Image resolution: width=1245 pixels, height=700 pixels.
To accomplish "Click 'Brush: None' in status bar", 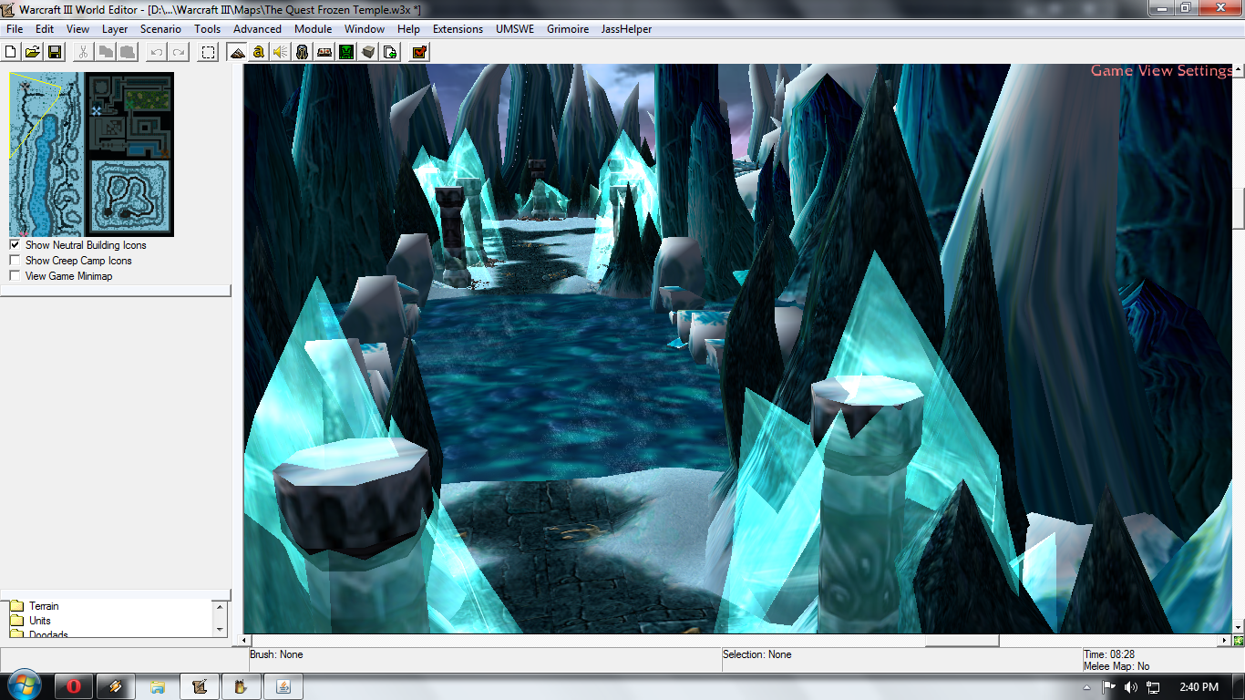I will 276,654.
